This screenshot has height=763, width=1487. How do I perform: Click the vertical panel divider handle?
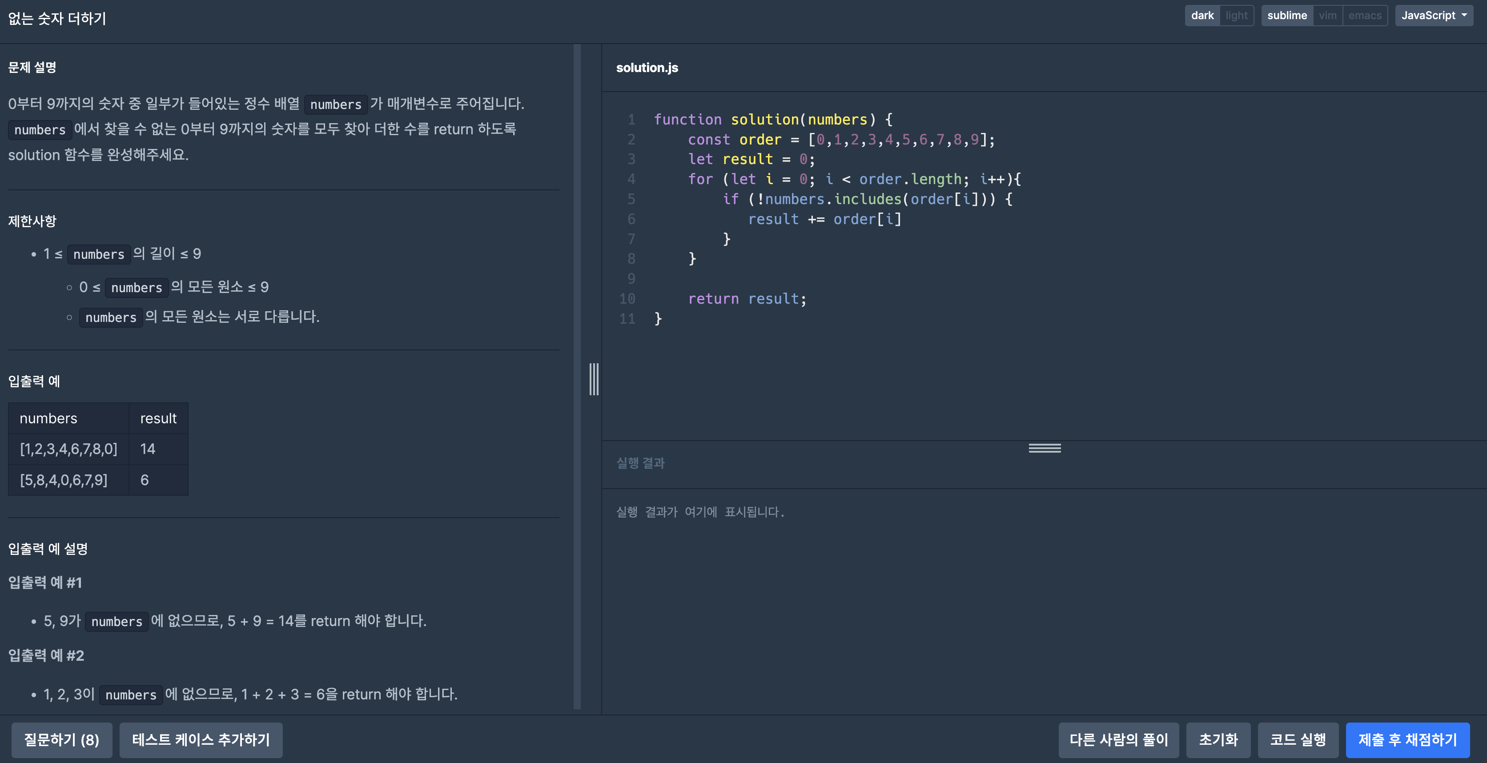(x=593, y=379)
